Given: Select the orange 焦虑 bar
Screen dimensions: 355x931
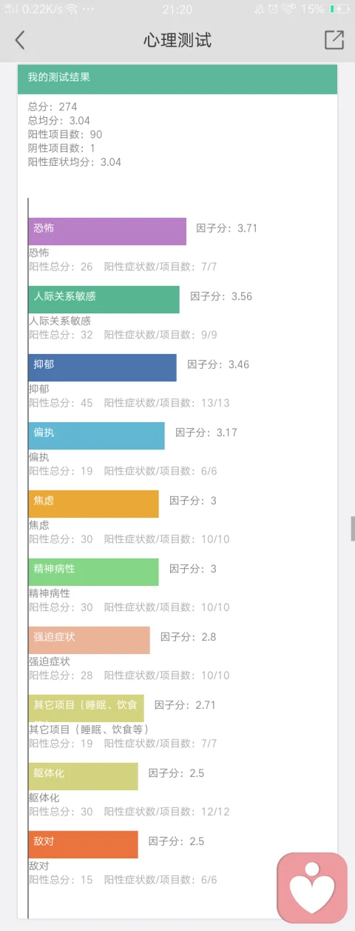Looking at the screenshot, I should [x=93, y=504].
